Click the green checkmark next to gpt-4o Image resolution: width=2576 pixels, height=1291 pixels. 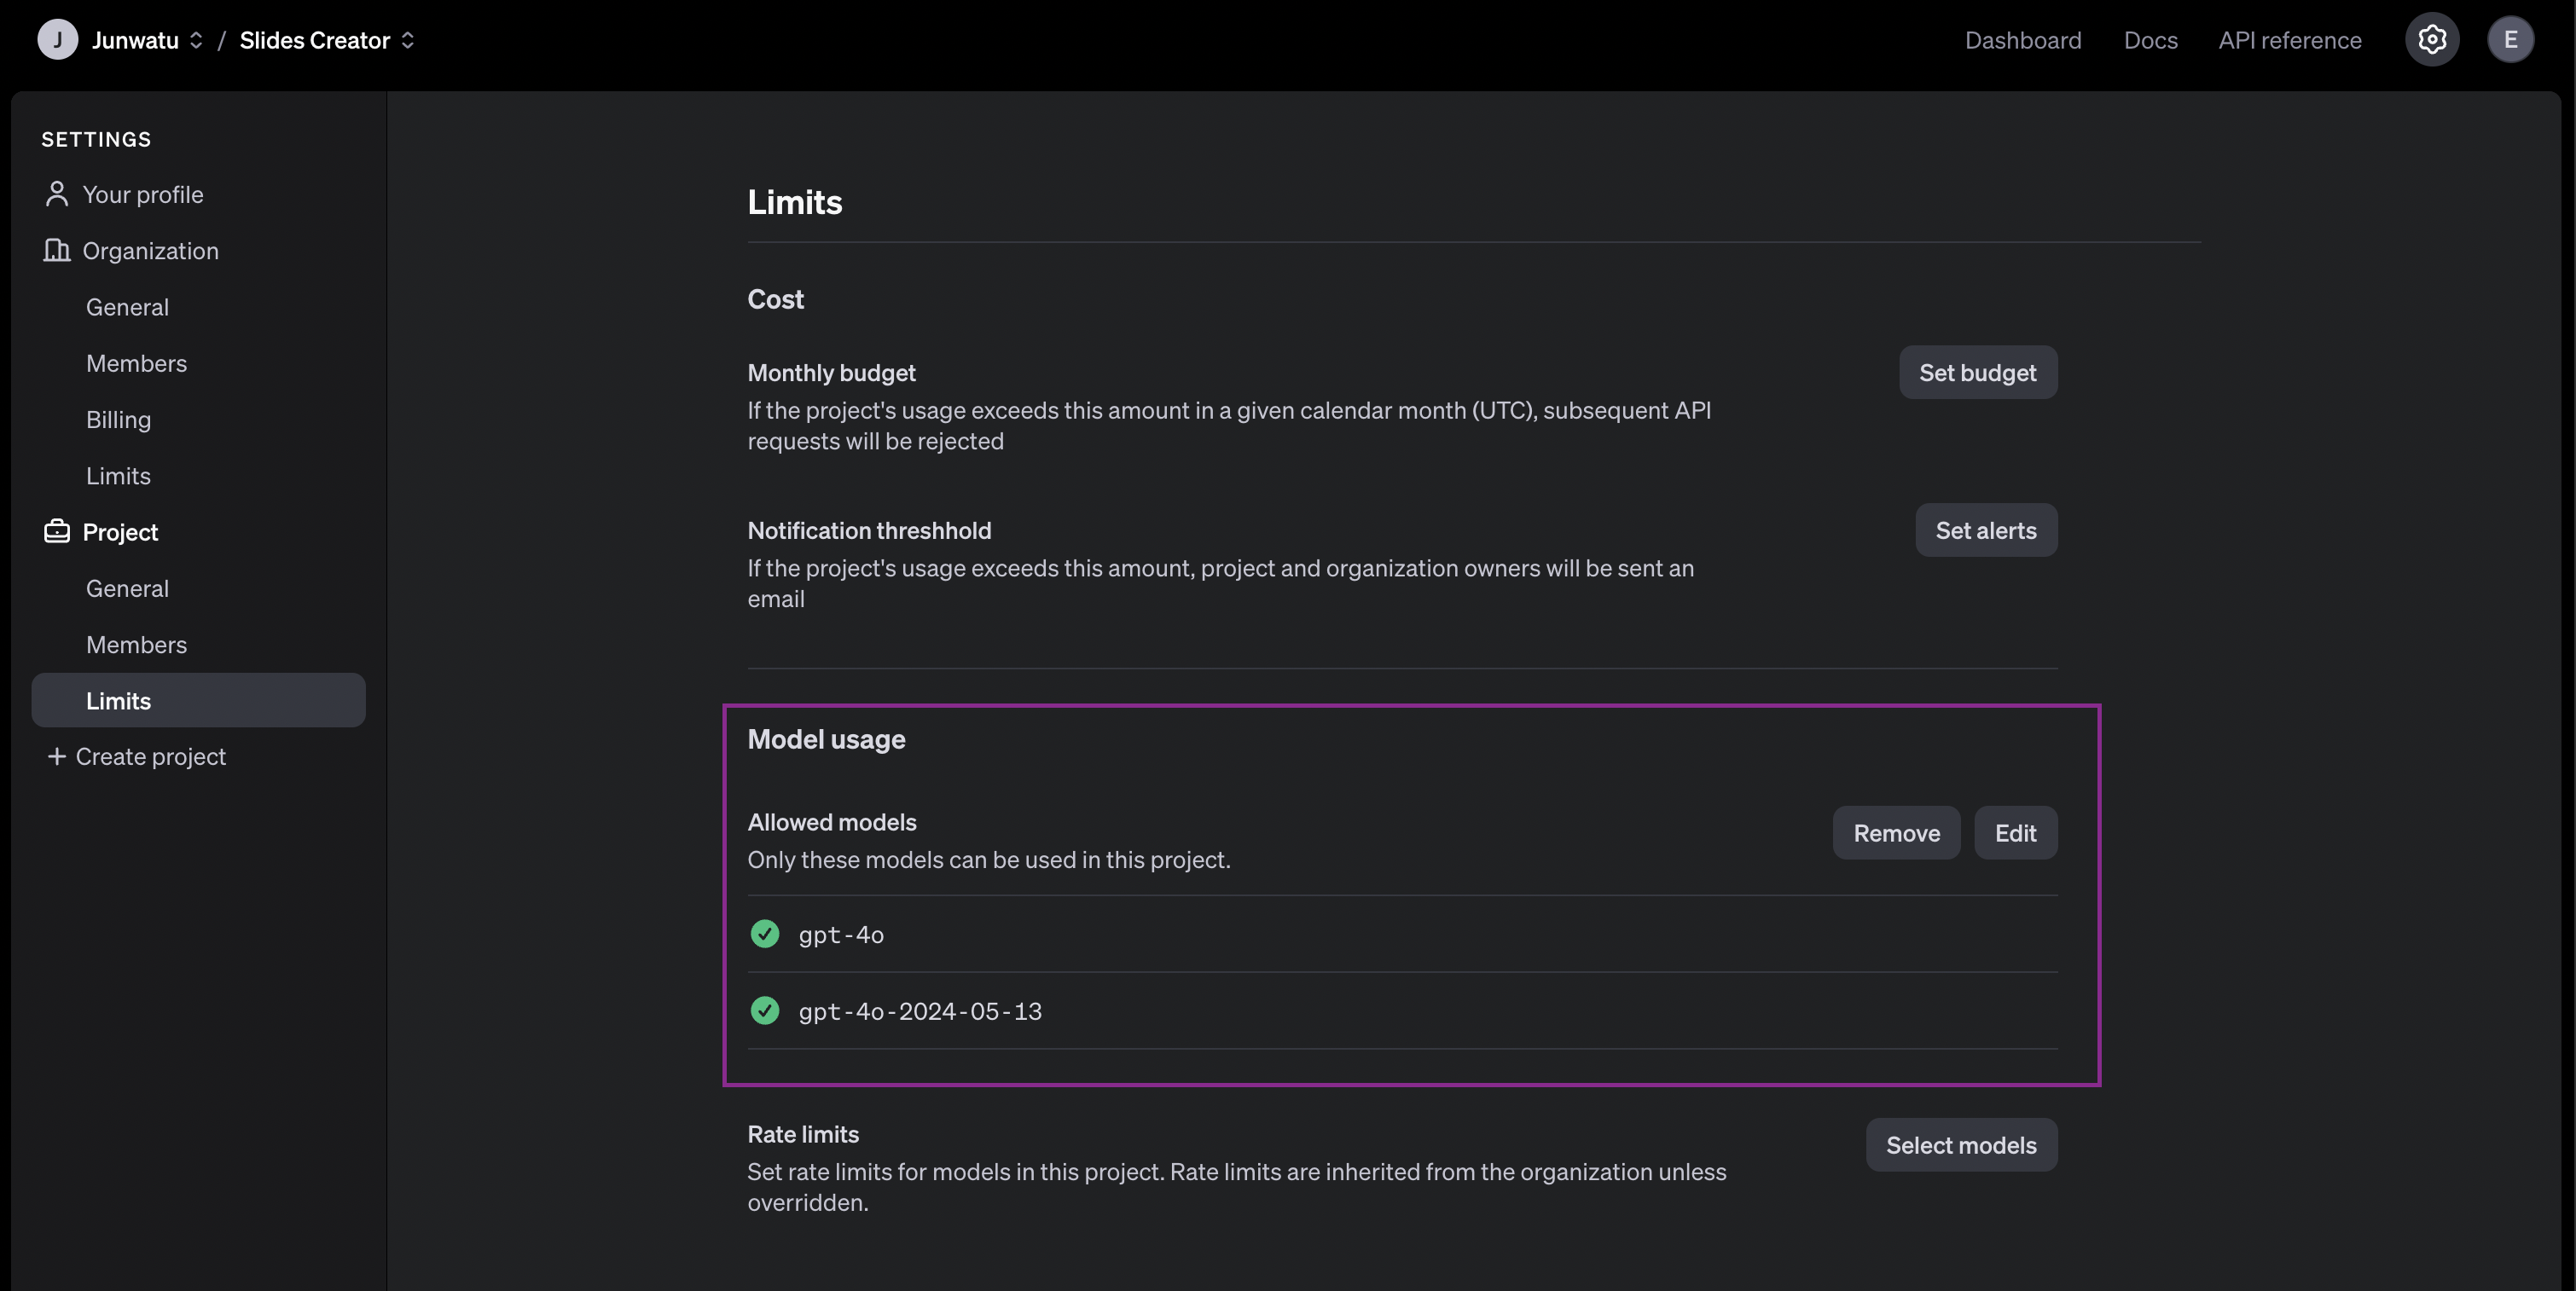[765, 934]
